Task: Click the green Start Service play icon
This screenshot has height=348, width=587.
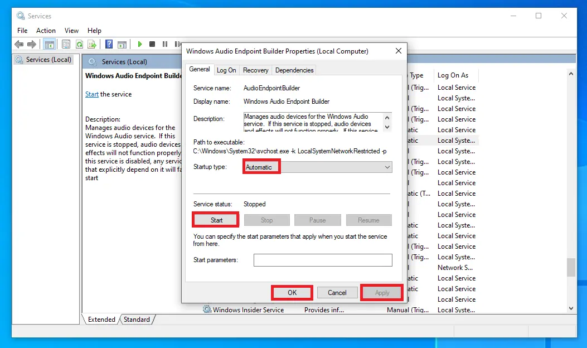Action: click(x=139, y=44)
